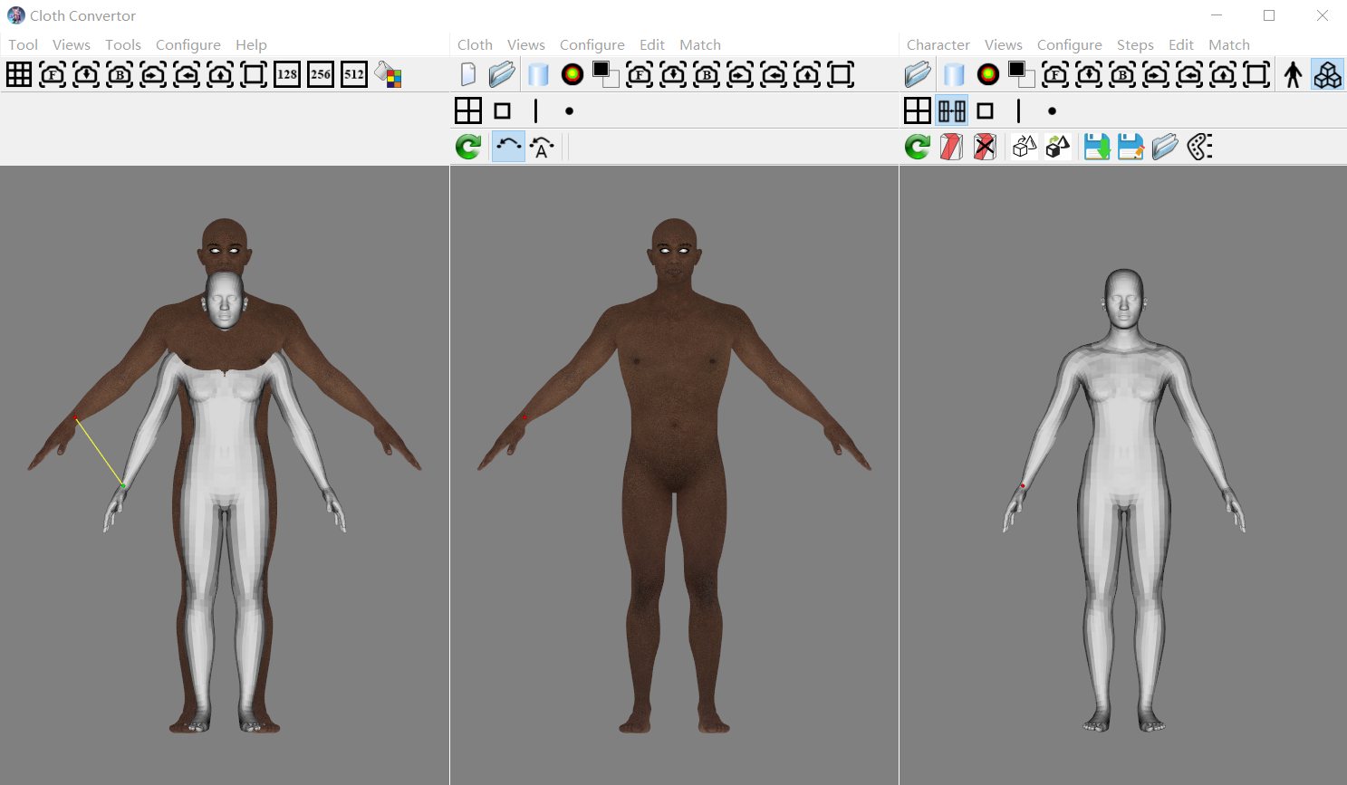This screenshot has height=785, width=1347.
Task: Toggle the curve match mode button
Action: pyautogui.click(x=508, y=147)
